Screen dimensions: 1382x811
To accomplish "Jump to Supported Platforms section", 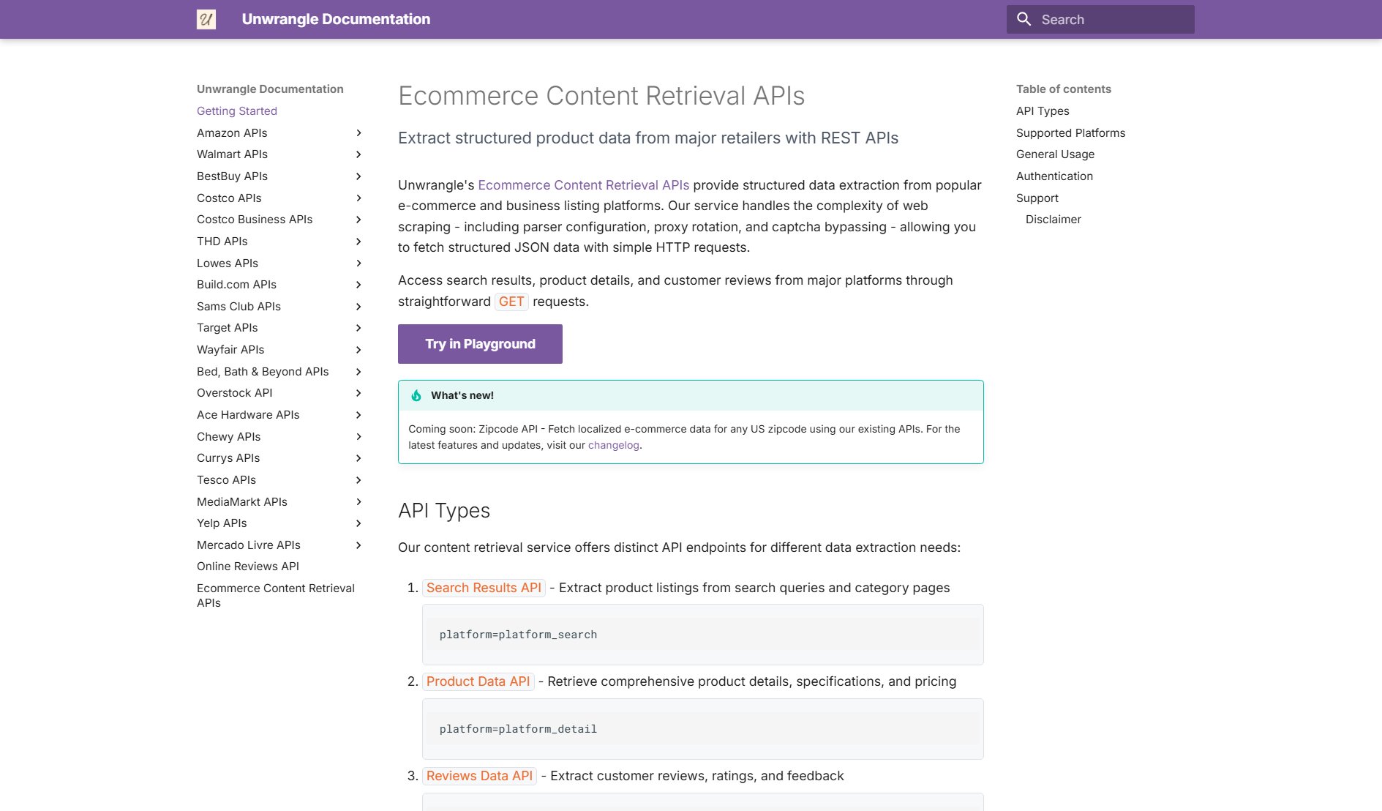I will click(1070, 132).
